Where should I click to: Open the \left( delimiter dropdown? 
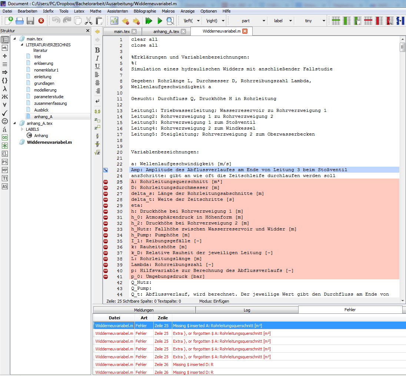point(198,21)
